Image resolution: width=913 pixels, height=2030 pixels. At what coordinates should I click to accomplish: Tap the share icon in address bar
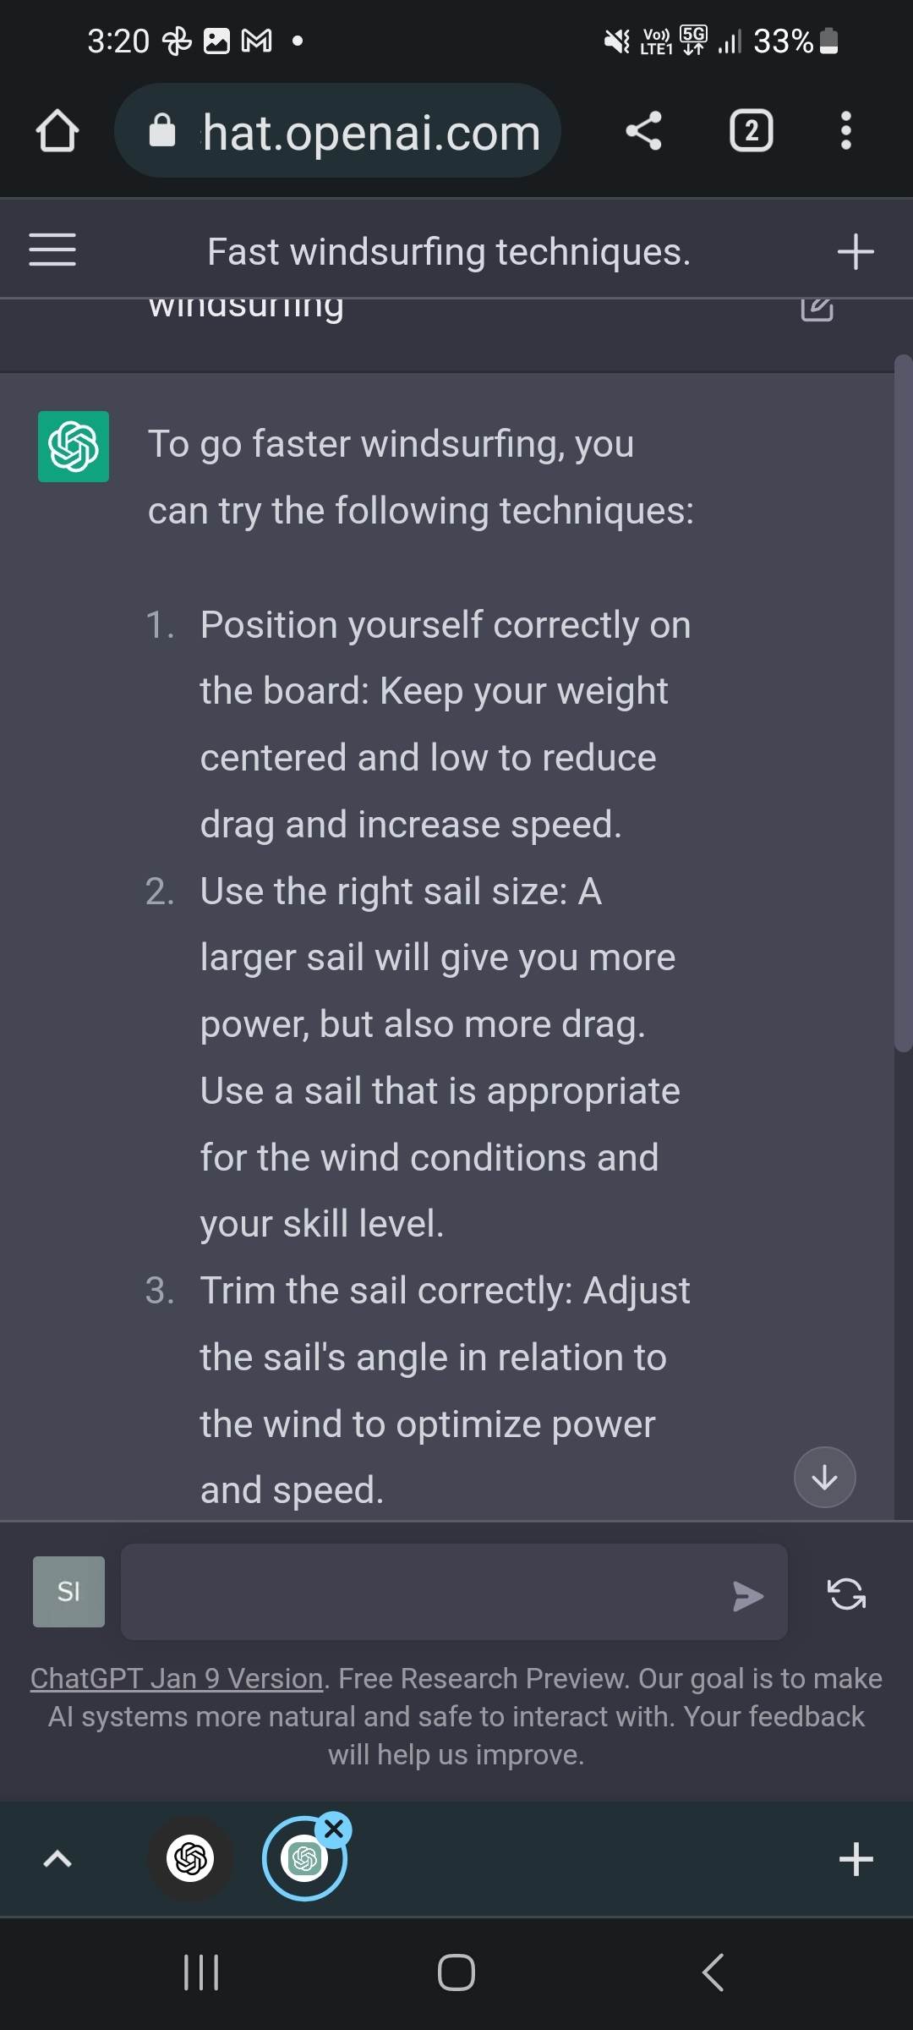click(643, 131)
